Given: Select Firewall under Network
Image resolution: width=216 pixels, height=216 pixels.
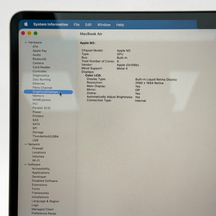Looking at the screenshot, I should (x=37, y=148).
